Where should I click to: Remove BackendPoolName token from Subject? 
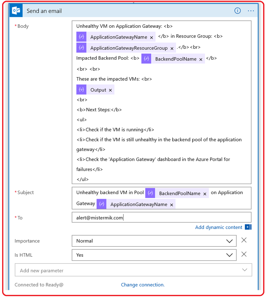(x=205, y=194)
